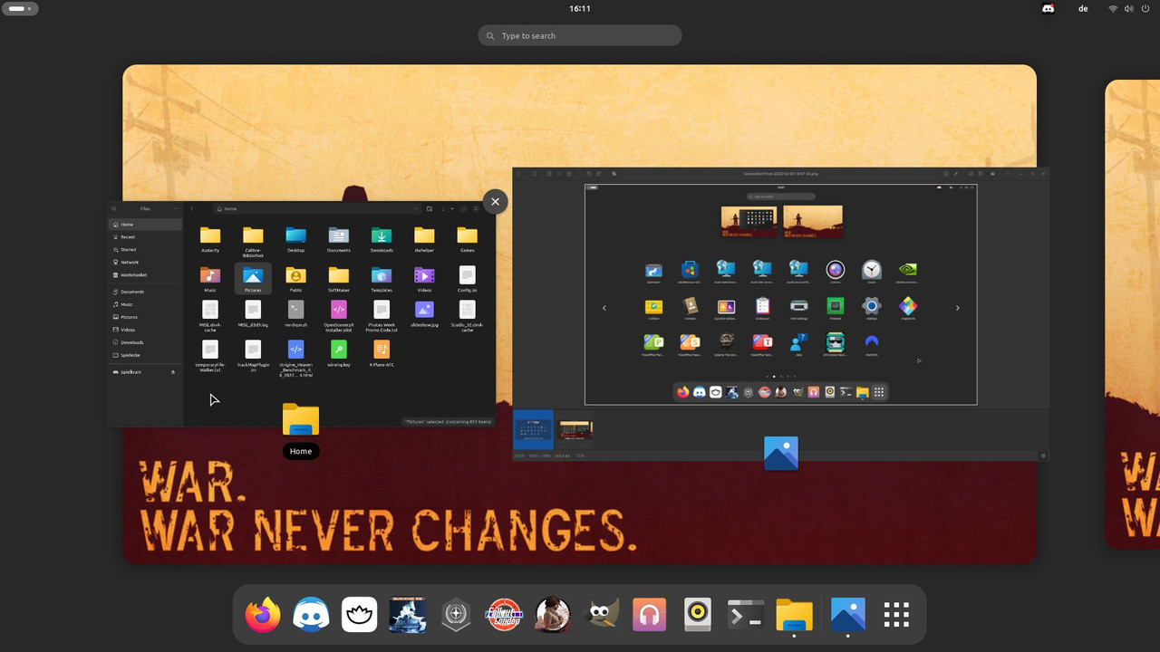Close the Files window in overview
Image resolution: width=1160 pixels, height=652 pixels.
pos(495,202)
